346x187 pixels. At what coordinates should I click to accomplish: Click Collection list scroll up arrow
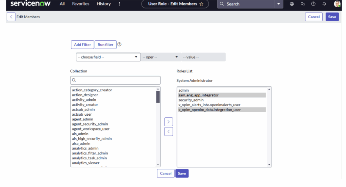pos(158,89)
